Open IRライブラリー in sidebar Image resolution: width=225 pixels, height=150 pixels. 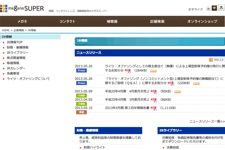[x=18, y=53]
